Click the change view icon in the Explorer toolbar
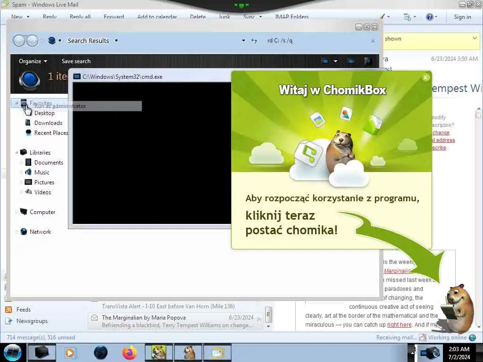483x362 pixels. tap(325, 61)
